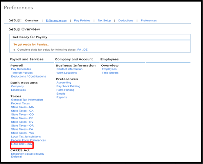Click the 'CARES Act' heading

click(20, 150)
